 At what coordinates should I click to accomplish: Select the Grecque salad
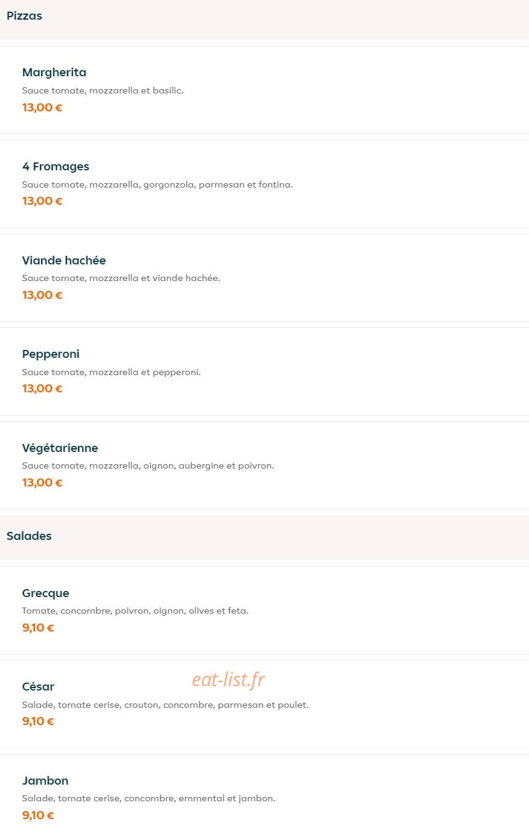click(x=264, y=611)
